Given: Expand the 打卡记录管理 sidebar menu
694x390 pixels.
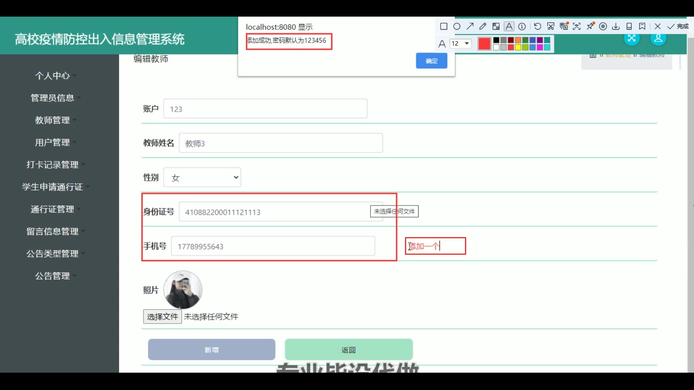Looking at the screenshot, I should pyautogui.click(x=56, y=165).
